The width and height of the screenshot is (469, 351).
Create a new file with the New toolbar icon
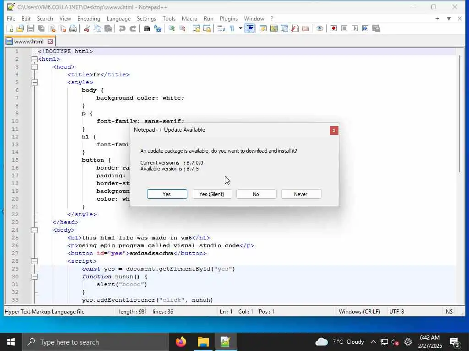click(x=10, y=29)
